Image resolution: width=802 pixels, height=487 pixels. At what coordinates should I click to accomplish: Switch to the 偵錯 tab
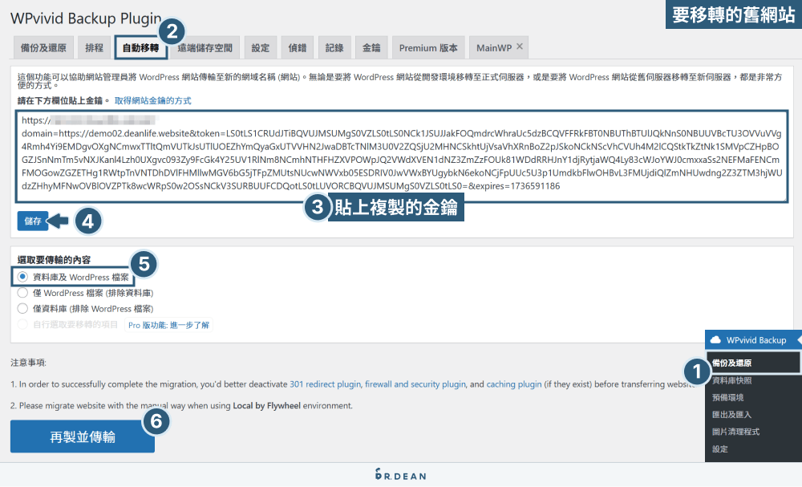pos(297,47)
